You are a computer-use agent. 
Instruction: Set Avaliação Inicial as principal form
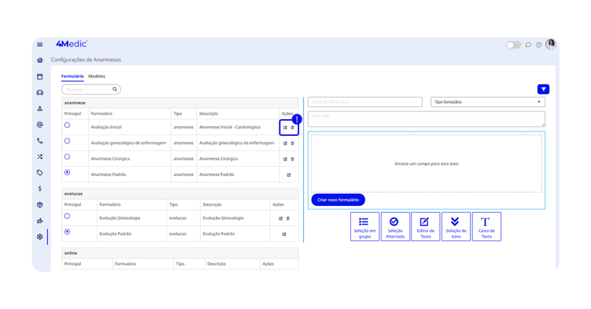click(68, 125)
